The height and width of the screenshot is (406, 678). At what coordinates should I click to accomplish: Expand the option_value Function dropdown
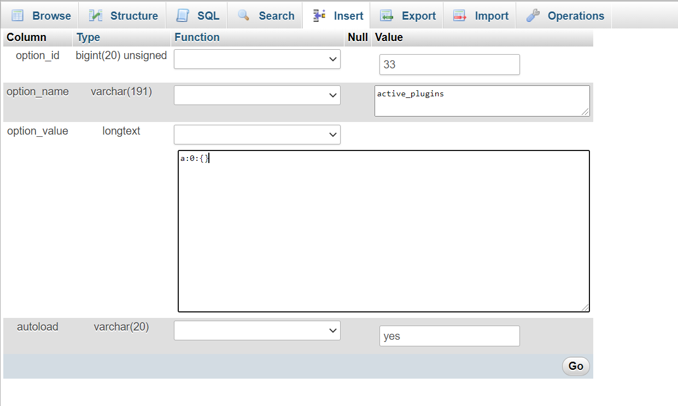[257, 135]
